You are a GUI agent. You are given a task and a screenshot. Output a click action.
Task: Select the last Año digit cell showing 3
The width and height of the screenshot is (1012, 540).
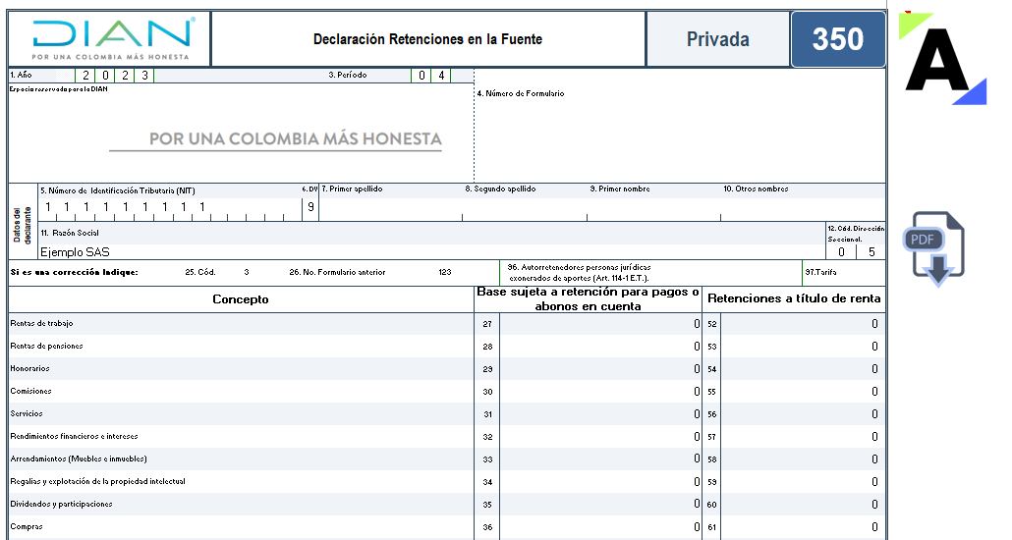pyautogui.click(x=144, y=76)
